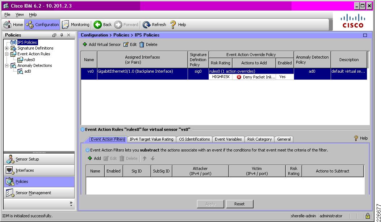Maximize the IPS Policies pane
381x222 pixels.
click(x=365, y=35)
